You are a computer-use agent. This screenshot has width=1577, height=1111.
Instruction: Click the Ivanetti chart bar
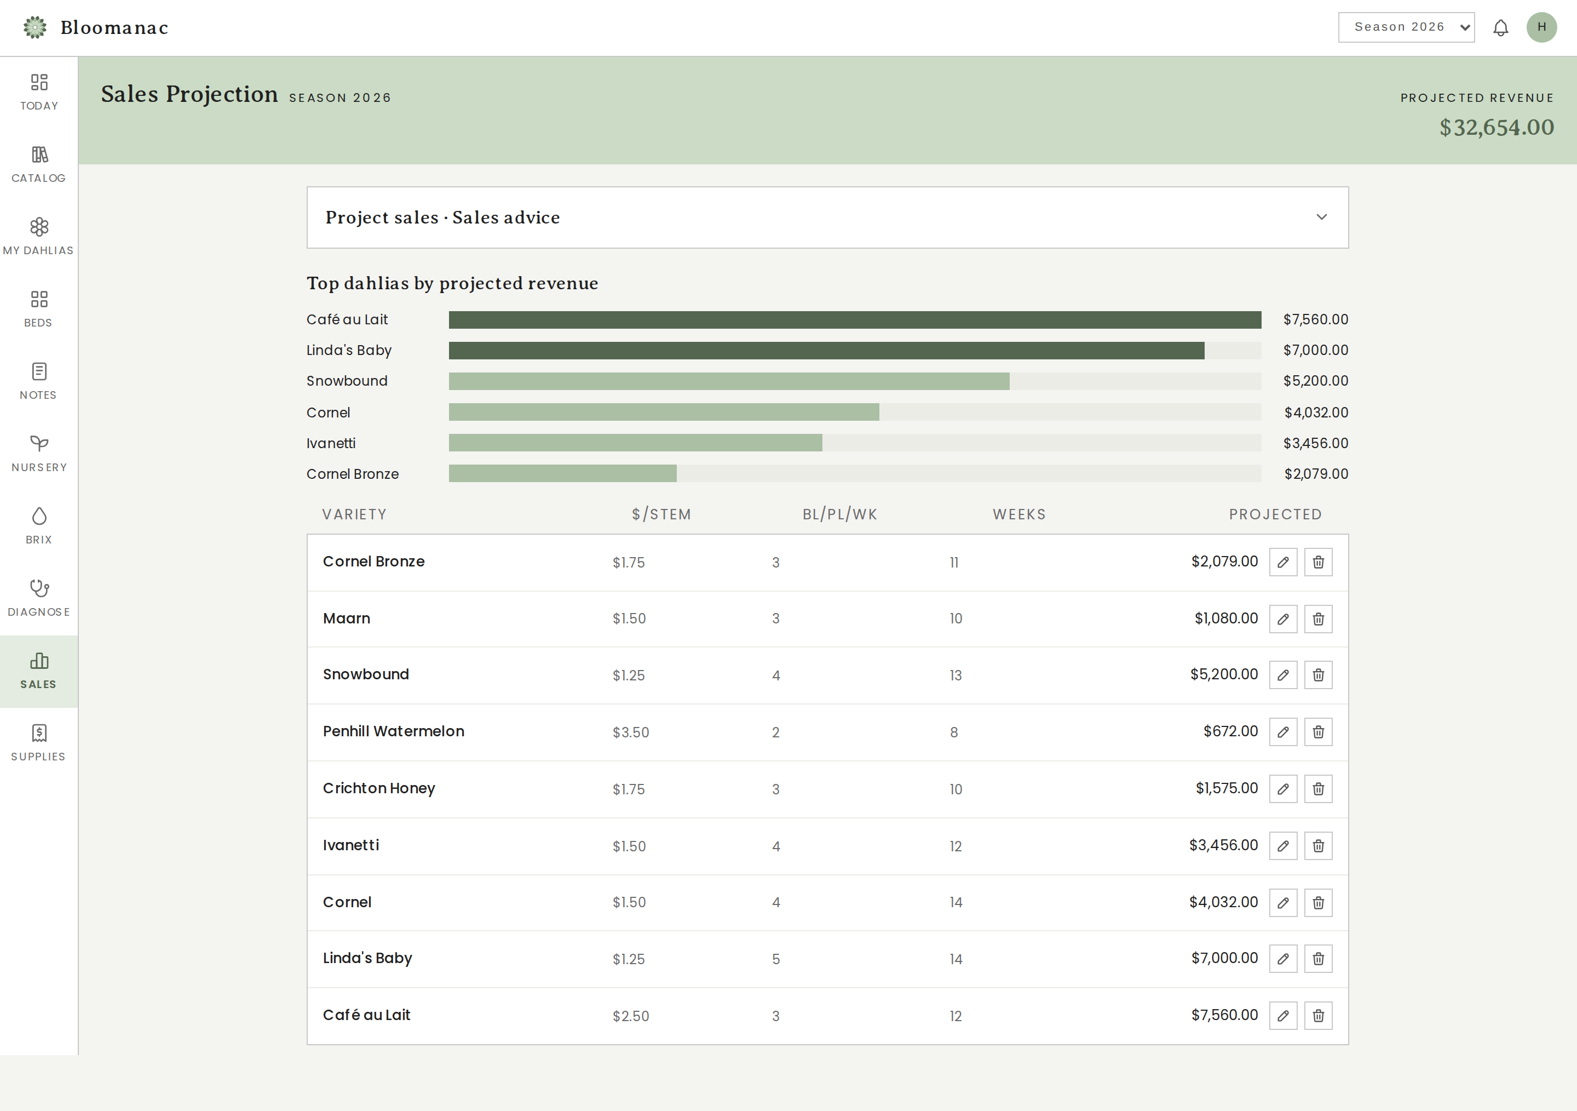[635, 443]
